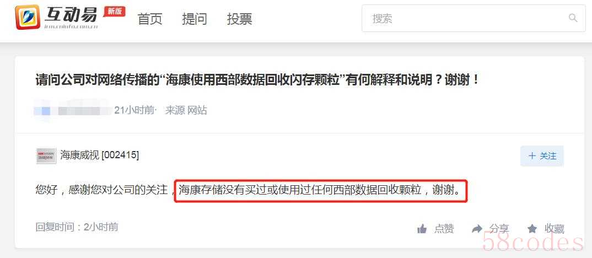Click the blurred user avatar

click(45, 111)
